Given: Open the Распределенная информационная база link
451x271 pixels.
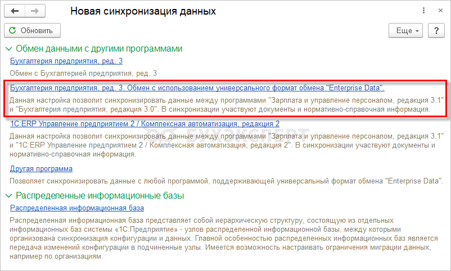Looking at the screenshot, I should (x=77, y=208).
